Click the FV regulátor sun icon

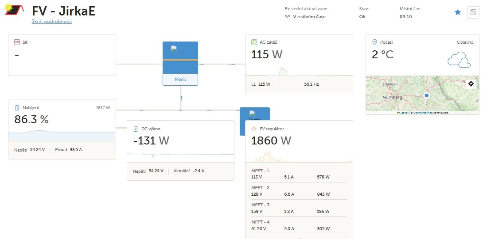tap(254, 129)
